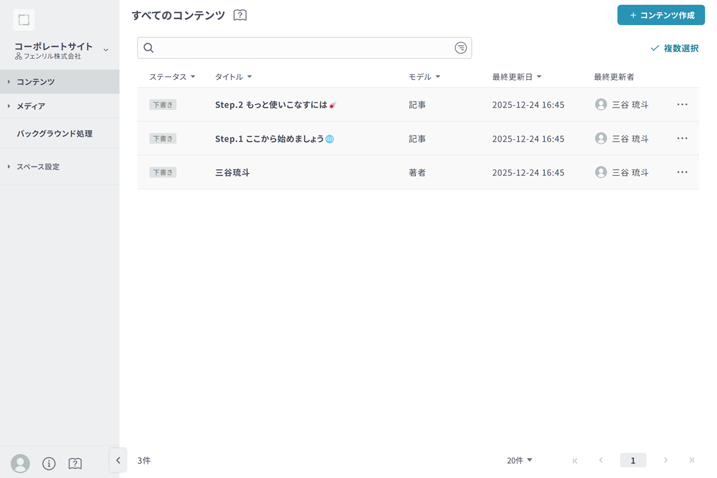Enable 複数選択 multi-select mode
The width and height of the screenshot is (717, 478).
(675, 48)
